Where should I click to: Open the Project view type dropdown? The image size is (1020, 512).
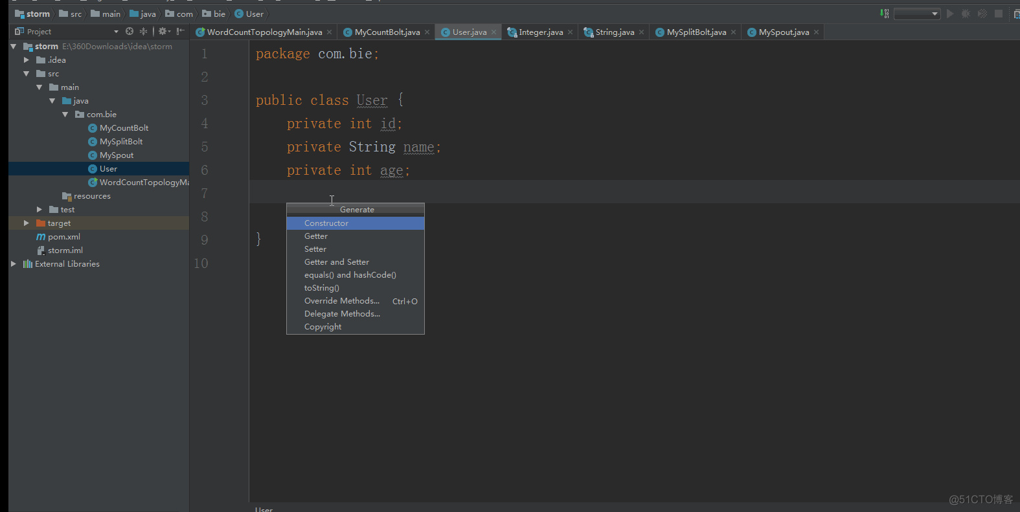pos(116,32)
